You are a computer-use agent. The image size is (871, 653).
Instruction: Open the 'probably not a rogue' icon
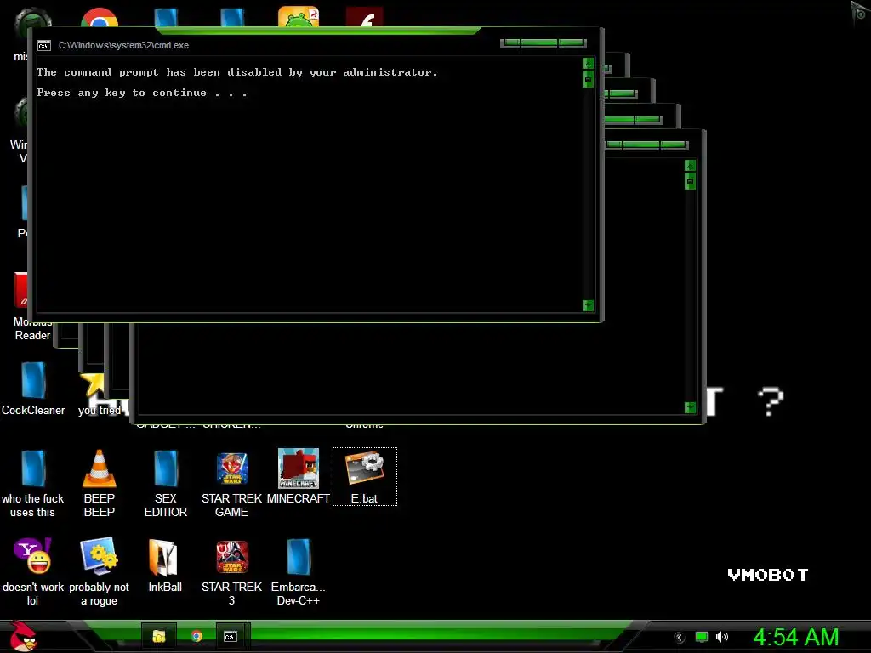tap(99, 571)
